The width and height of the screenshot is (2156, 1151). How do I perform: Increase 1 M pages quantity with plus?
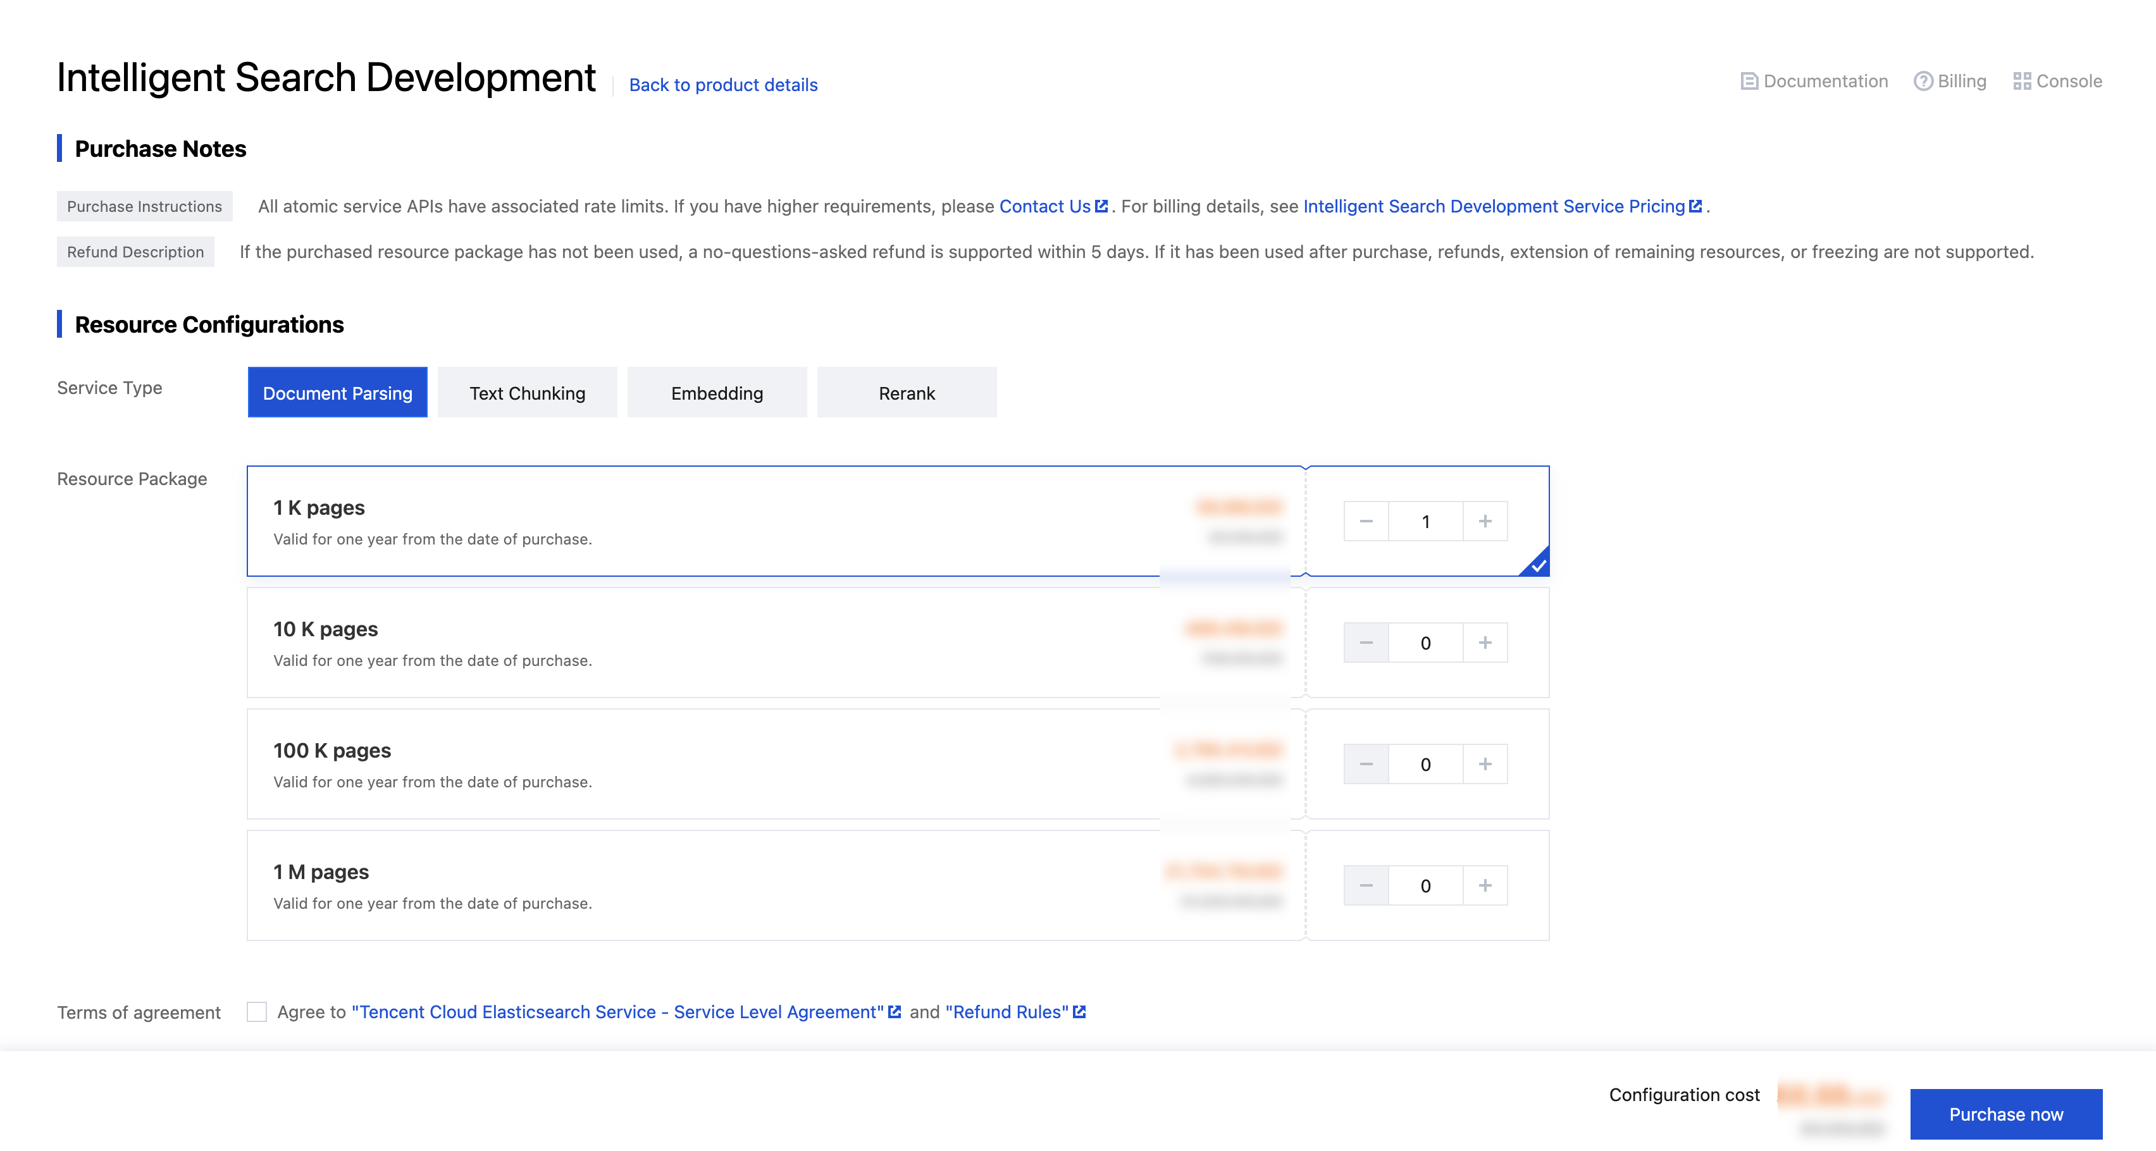click(1485, 885)
